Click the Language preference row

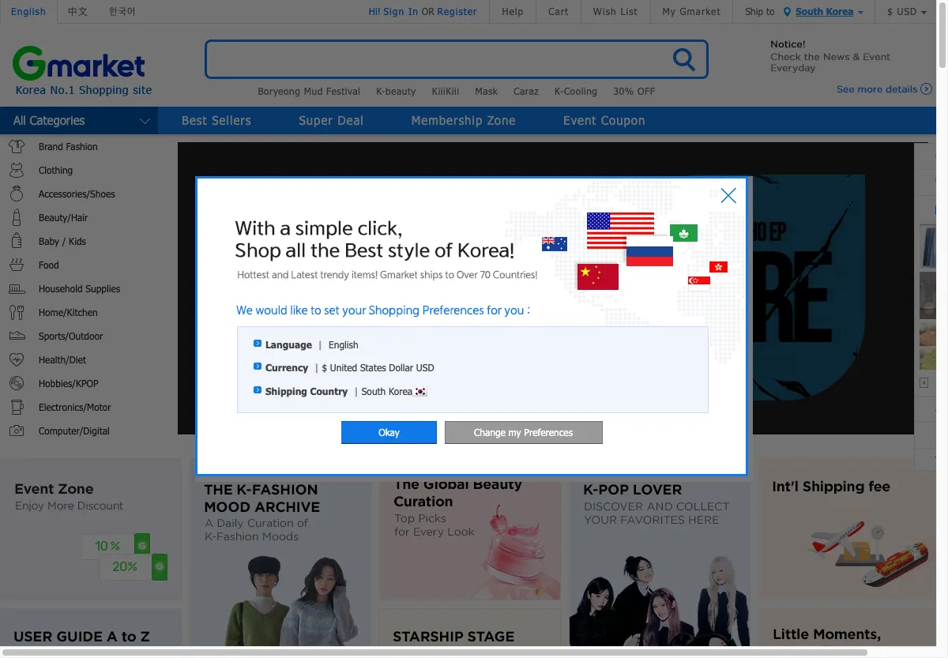307,345
